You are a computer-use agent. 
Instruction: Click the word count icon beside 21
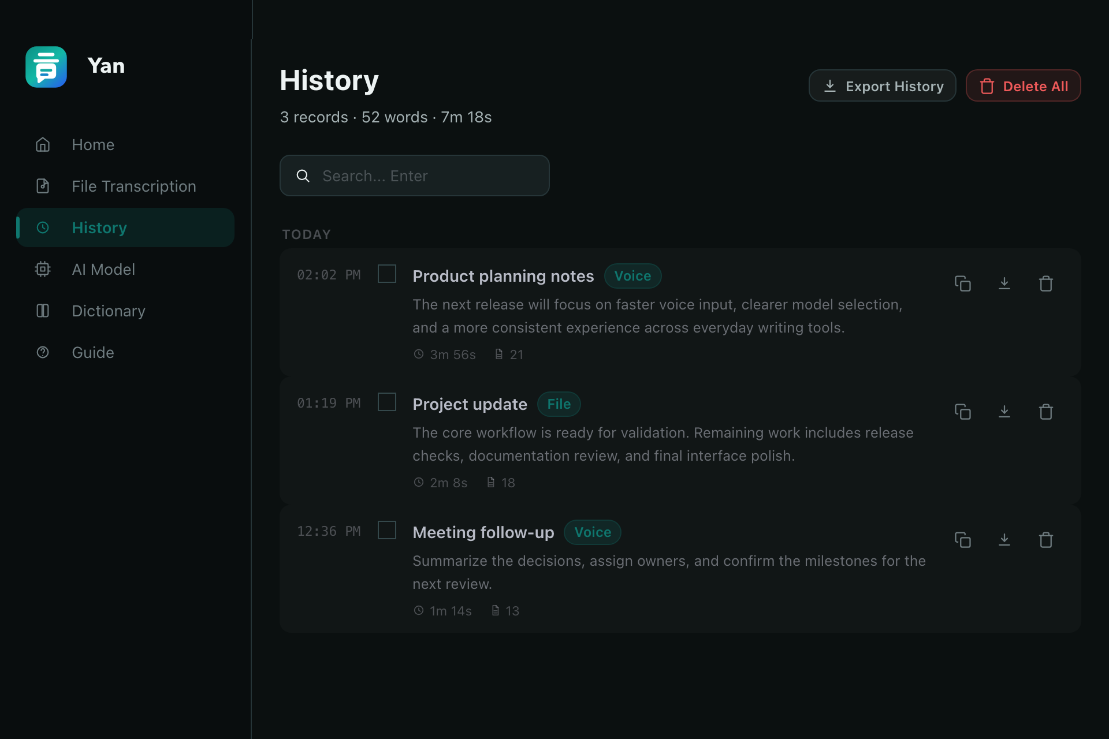tap(499, 354)
